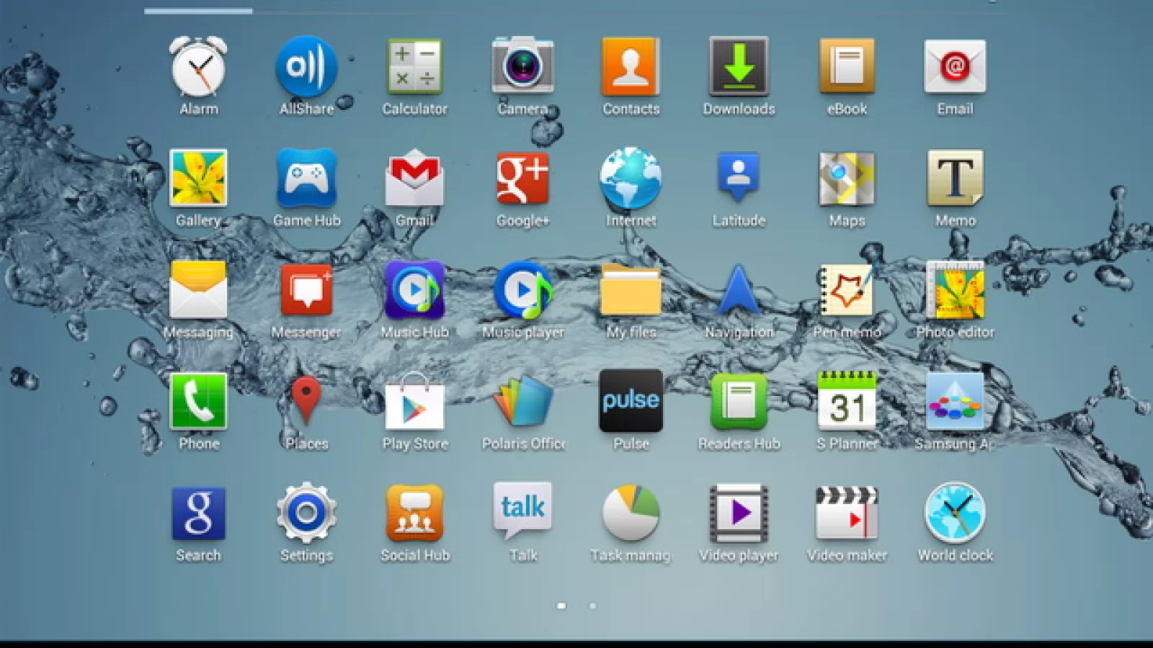Open the Contacts app
Image resolution: width=1153 pixels, height=648 pixels.
(631, 67)
